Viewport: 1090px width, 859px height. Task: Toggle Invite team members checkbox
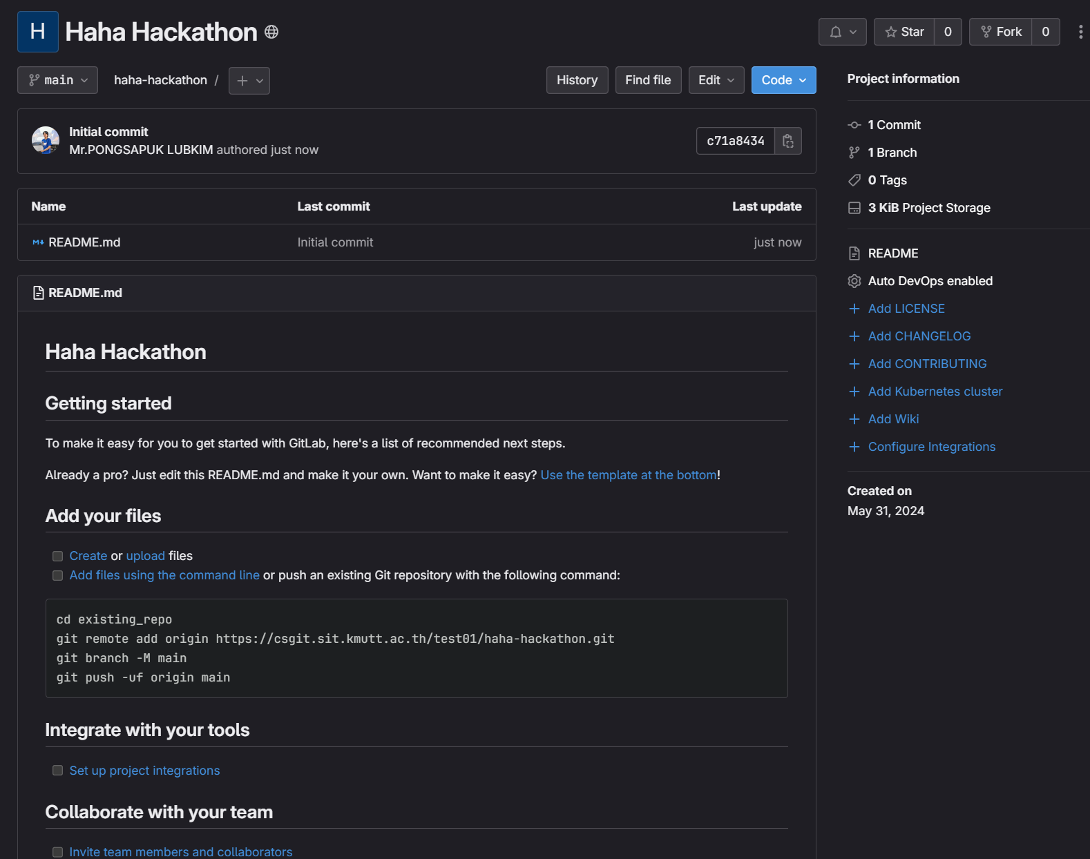pos(58,852)
